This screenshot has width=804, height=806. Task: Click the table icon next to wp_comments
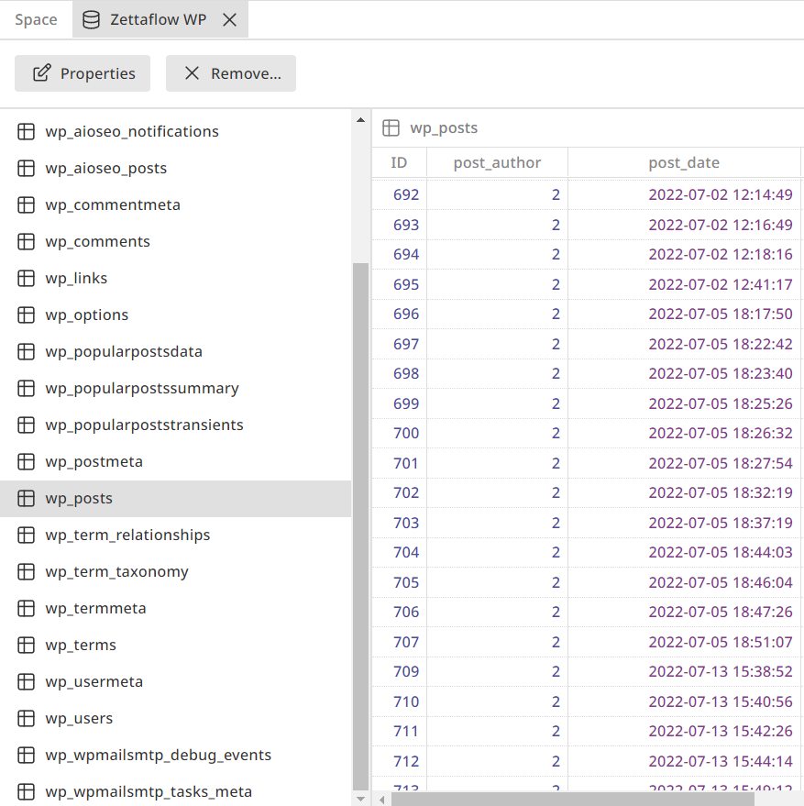click(x=26, y=241)
